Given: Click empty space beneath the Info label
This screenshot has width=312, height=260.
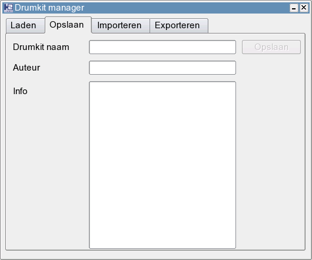Looking at the screenshot, I should (48, 171).
